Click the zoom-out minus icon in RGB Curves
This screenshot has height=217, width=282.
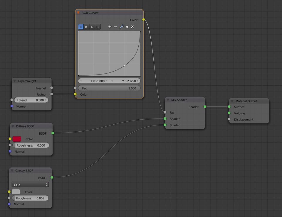tap(115, 27)
